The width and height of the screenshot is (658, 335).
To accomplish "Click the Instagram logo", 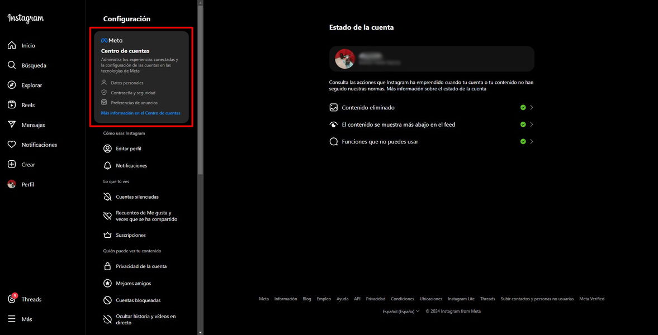I will tap(26, 18).
